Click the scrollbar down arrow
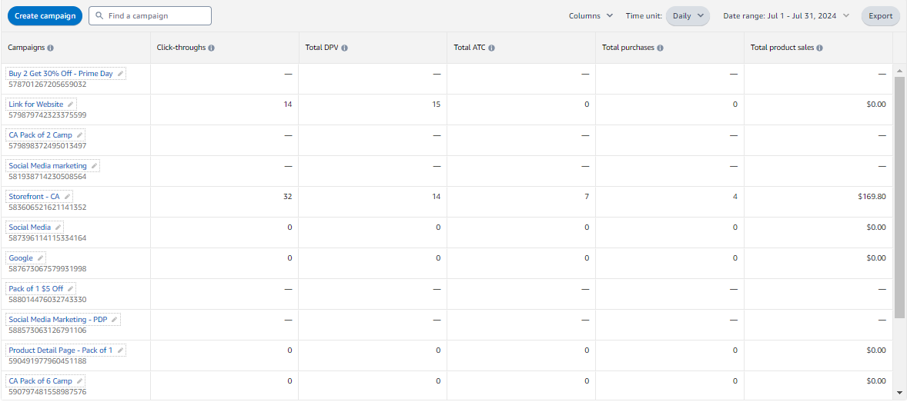 (899, 392)
